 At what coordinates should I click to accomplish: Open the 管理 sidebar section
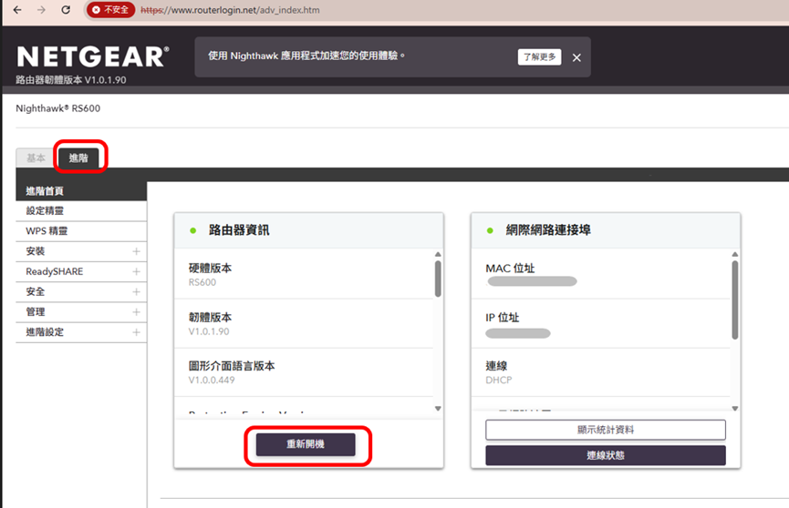click(81, 312)
